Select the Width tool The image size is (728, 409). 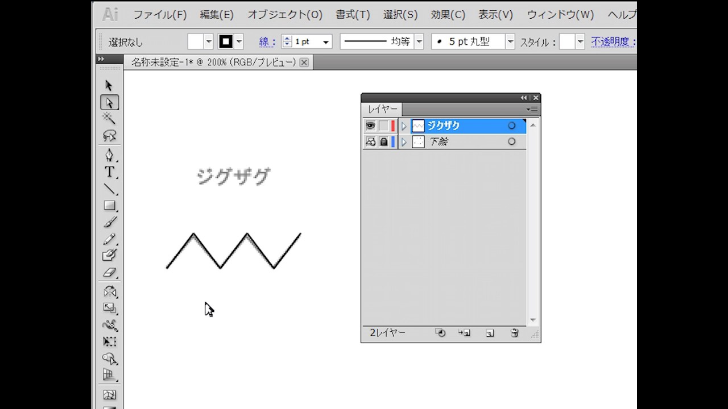pos(109,325)
